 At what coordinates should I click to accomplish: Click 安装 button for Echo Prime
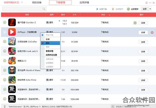(x=143, y=80)
